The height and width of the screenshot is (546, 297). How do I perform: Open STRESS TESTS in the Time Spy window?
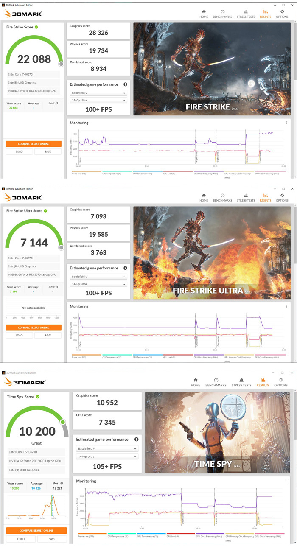pos(241,382)
